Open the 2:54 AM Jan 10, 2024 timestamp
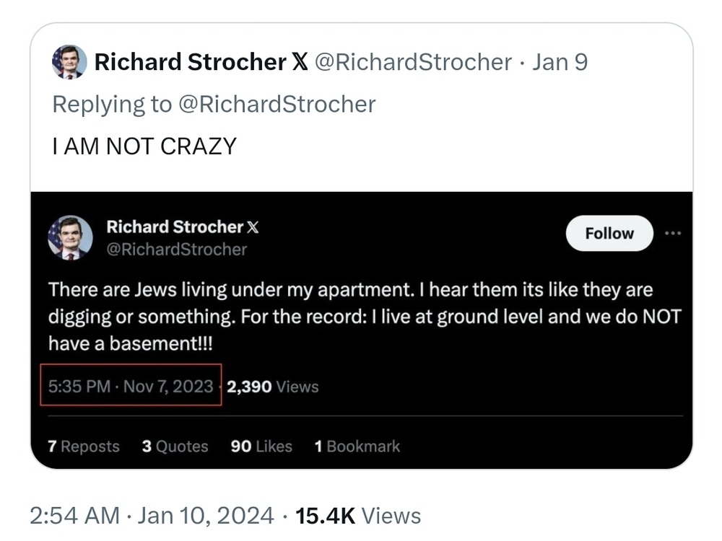 tap(152, 516)
